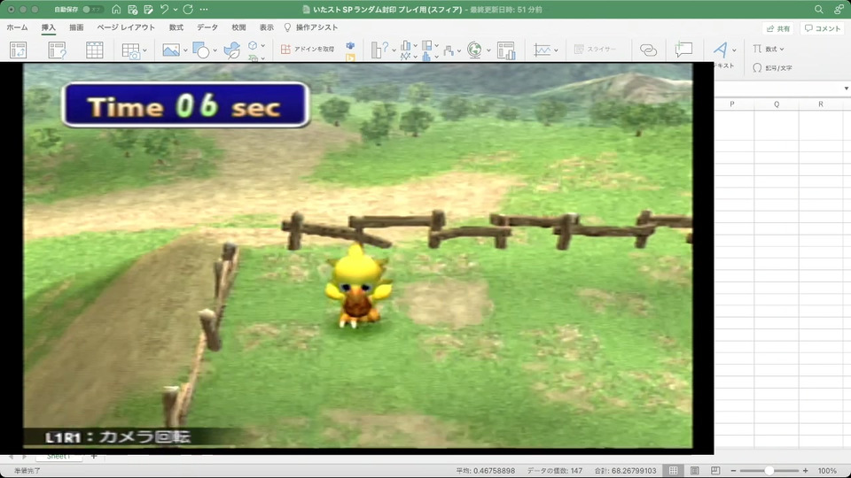
Task: Open the データ tab
Action: (x=207, y=27)
